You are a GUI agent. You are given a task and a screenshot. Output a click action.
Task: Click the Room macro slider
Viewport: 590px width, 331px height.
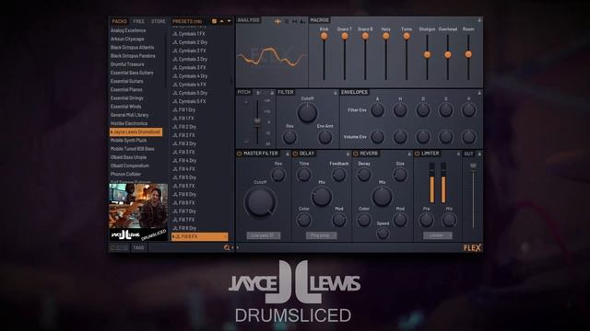(x=468, y=56)
